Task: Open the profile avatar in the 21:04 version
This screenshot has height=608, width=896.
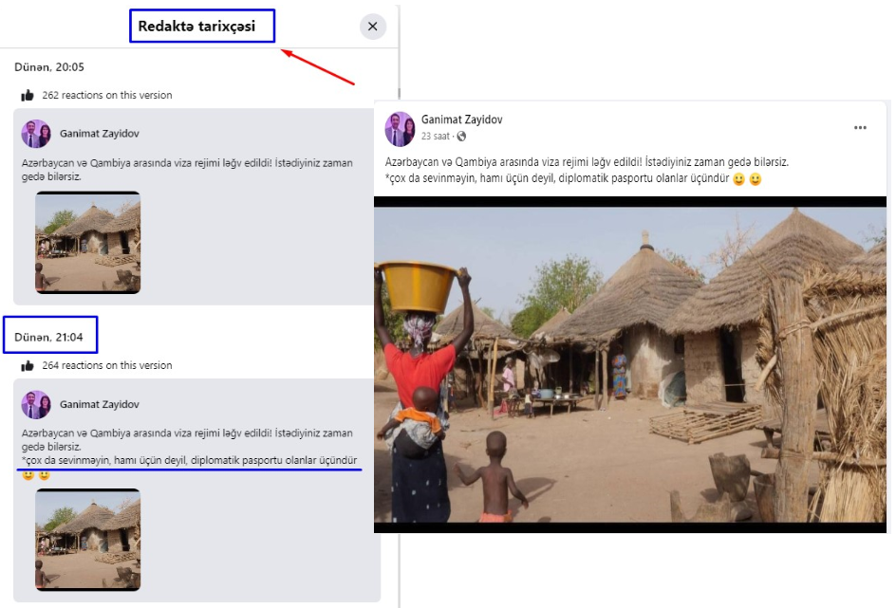Action: (36, 404)
